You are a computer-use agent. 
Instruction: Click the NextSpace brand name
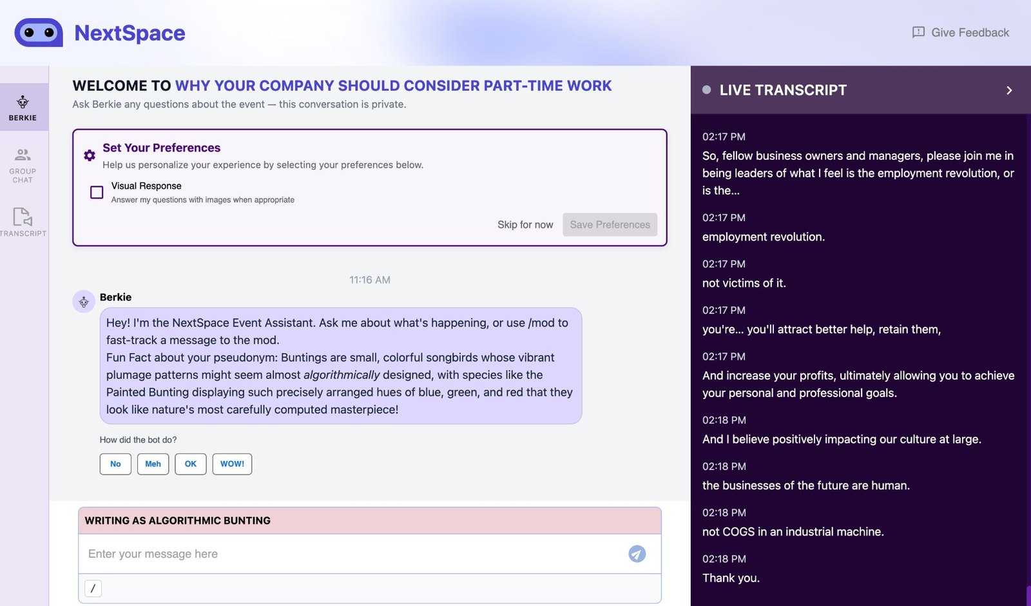130,33
